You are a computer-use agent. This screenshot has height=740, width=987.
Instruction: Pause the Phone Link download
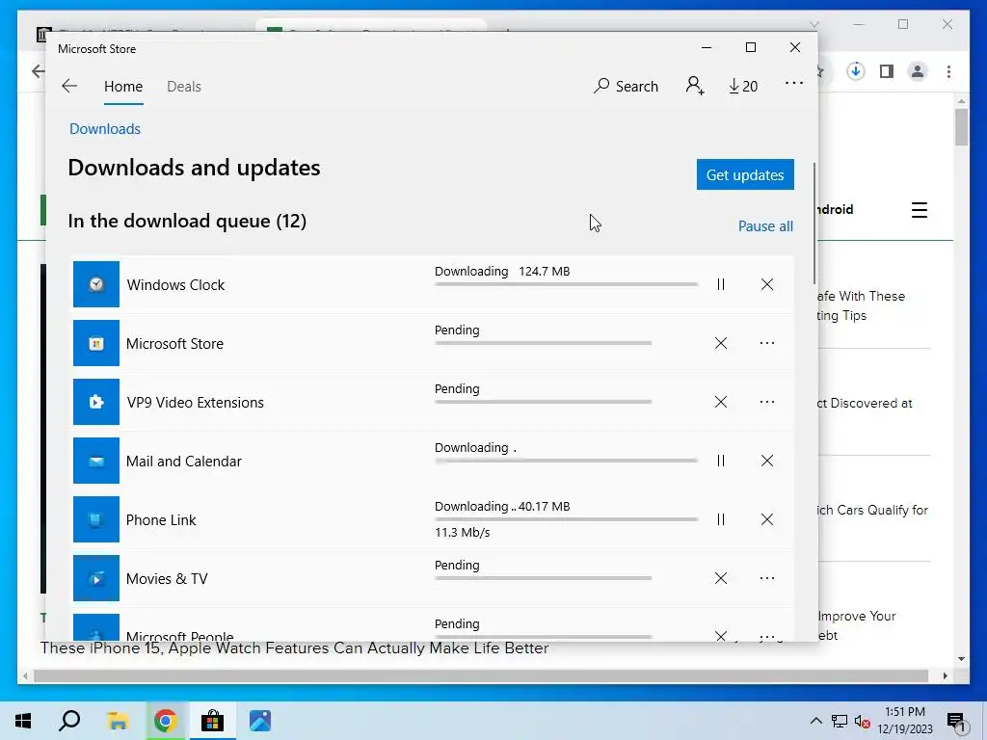pos(721,519)
